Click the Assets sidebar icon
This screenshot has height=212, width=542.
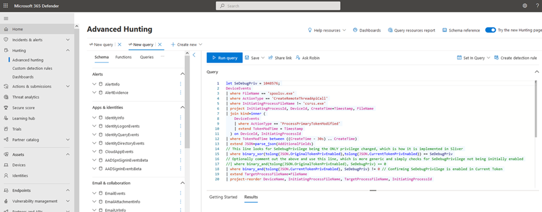[6, 154]
